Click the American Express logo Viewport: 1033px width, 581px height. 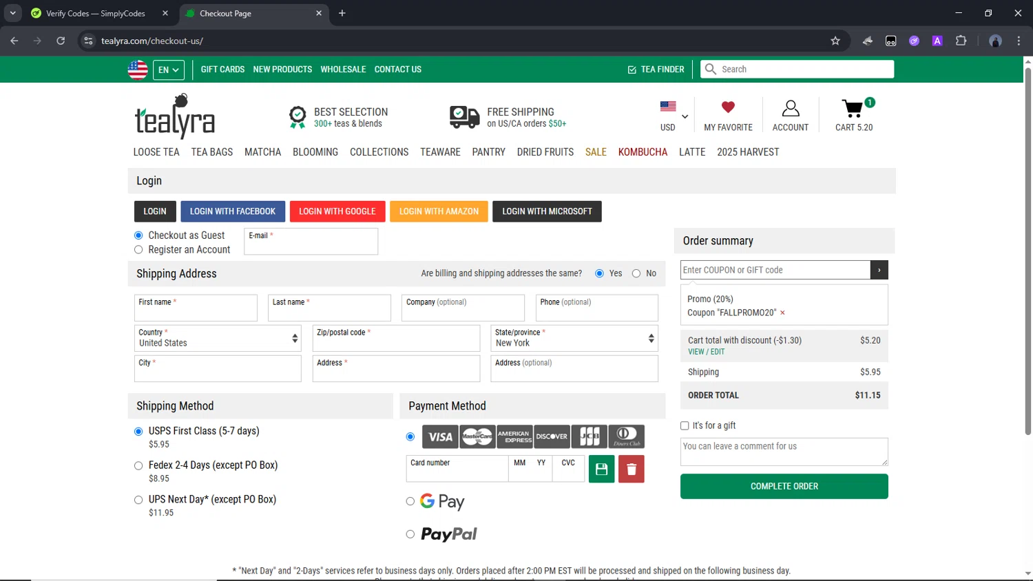tap(514, 436)
